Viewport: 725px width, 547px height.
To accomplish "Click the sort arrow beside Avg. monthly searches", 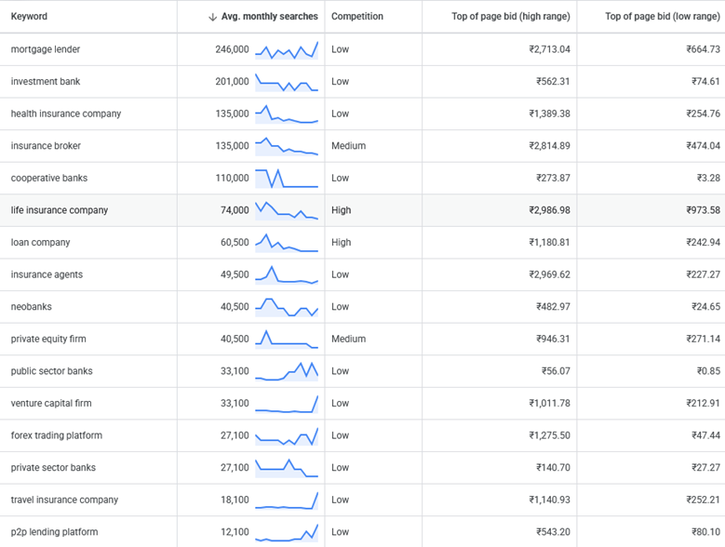I will point(212,17).
